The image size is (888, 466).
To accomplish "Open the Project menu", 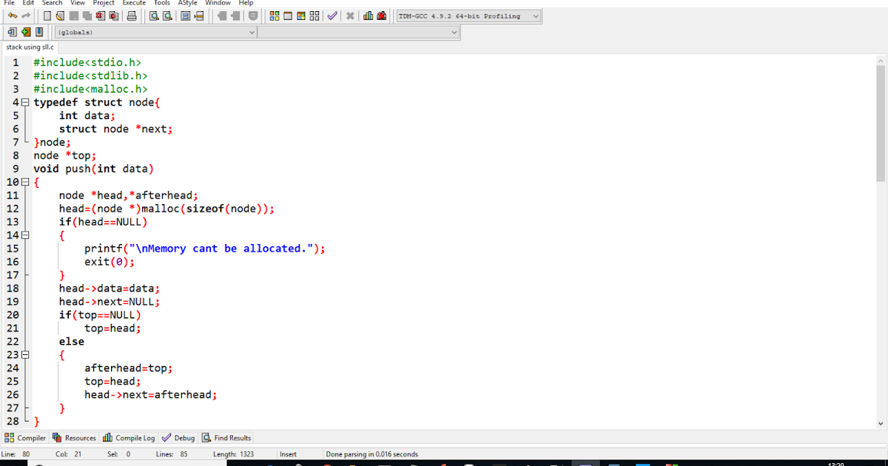I will 104,3.
